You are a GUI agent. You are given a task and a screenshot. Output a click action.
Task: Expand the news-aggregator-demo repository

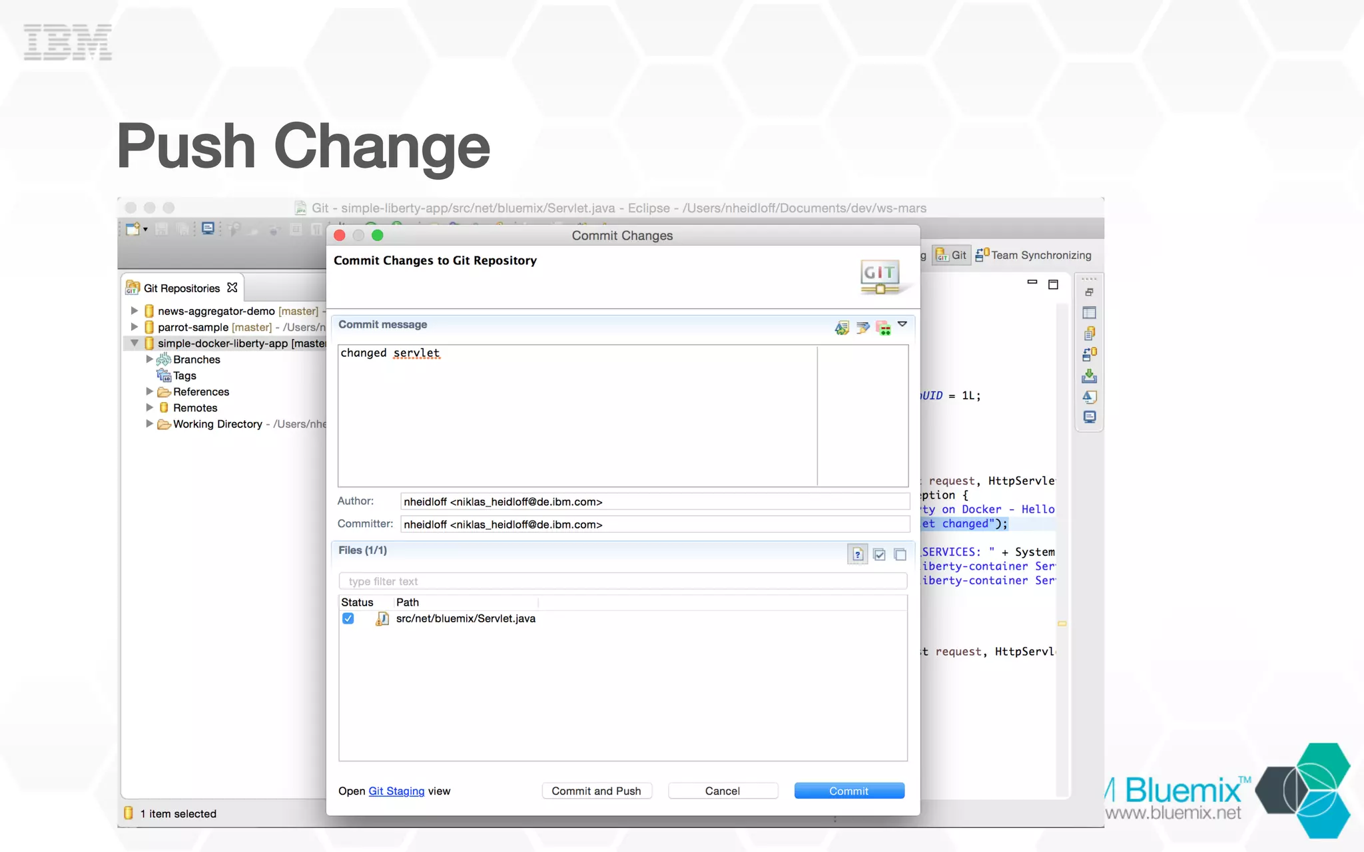[x=134, y=311]
